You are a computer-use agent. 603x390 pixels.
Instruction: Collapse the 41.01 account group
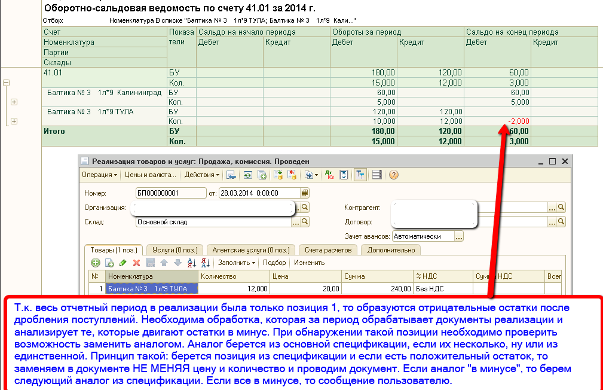(7, 83)
